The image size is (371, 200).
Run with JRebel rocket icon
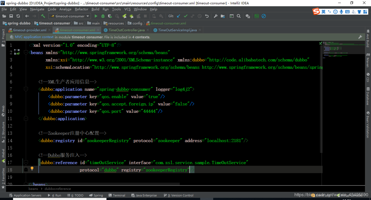click(x=124, y=16)
